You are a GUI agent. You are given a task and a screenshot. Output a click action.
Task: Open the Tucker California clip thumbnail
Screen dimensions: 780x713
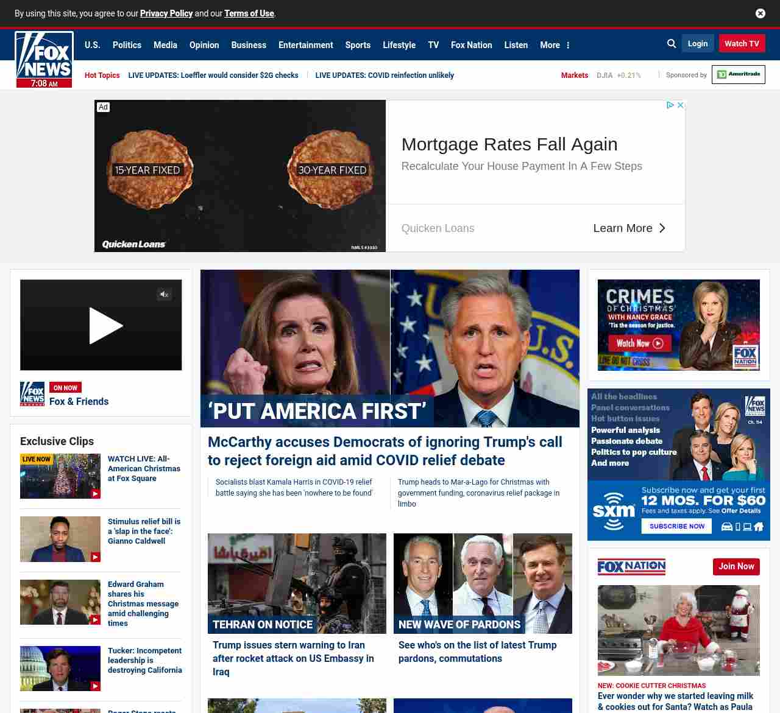(x=60, y=669)
